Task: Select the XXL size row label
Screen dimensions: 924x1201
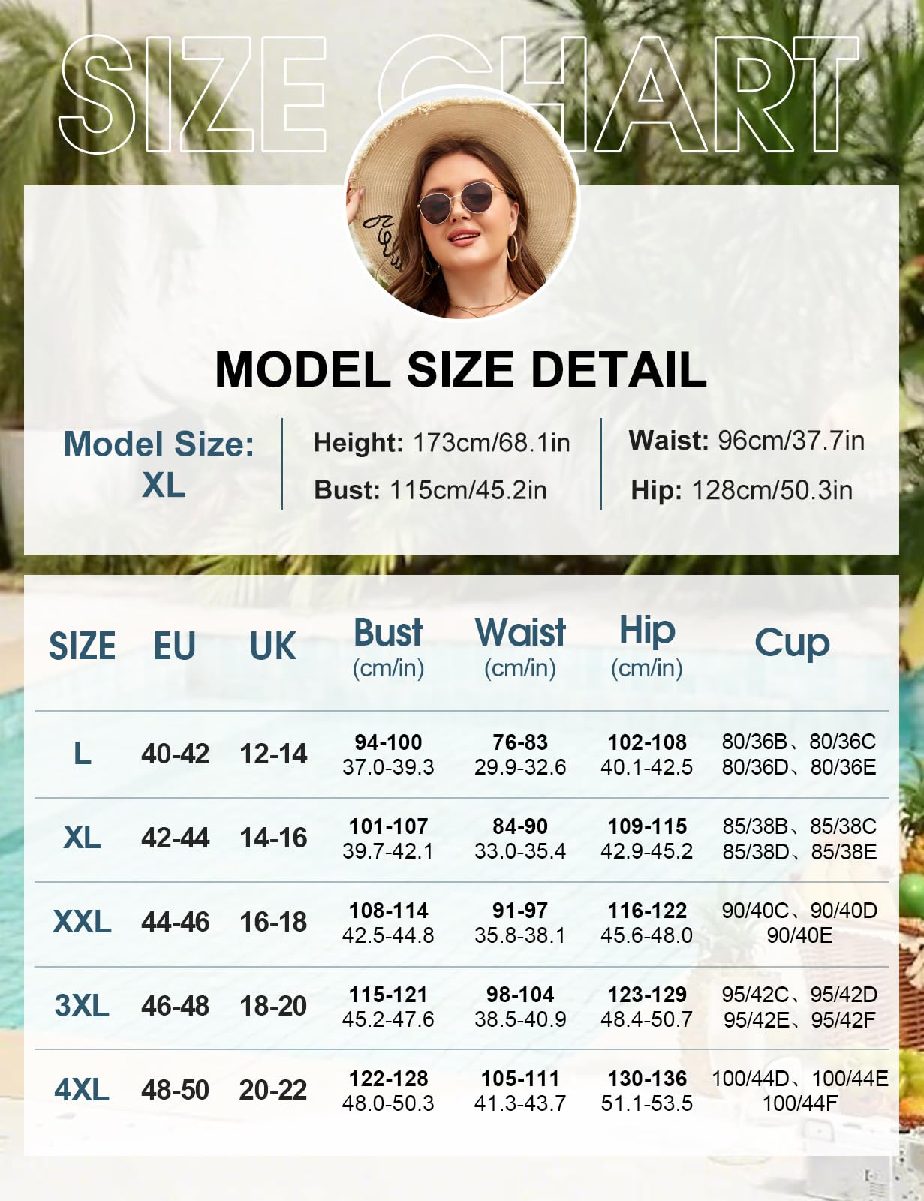Action: point(83,922)
